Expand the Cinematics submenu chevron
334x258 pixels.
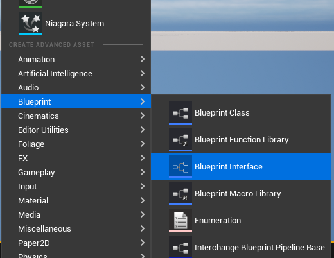[x=143, y=116]
